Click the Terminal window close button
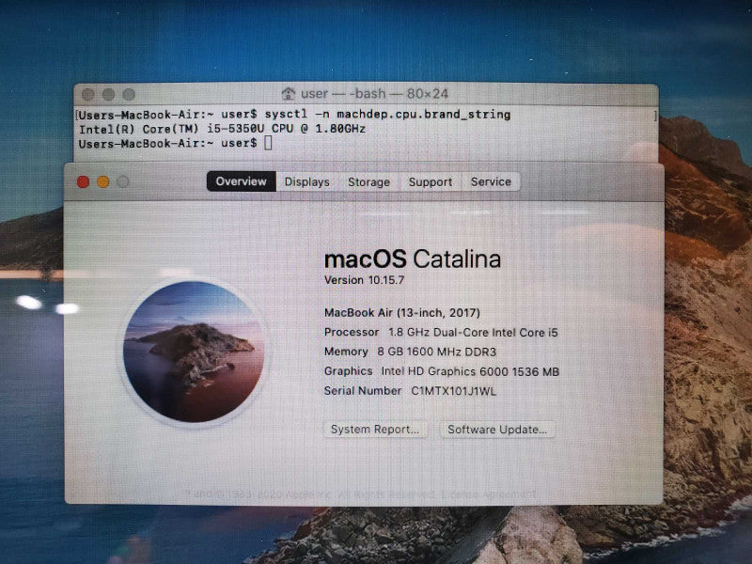752x564 pixels. click(87, 94)
